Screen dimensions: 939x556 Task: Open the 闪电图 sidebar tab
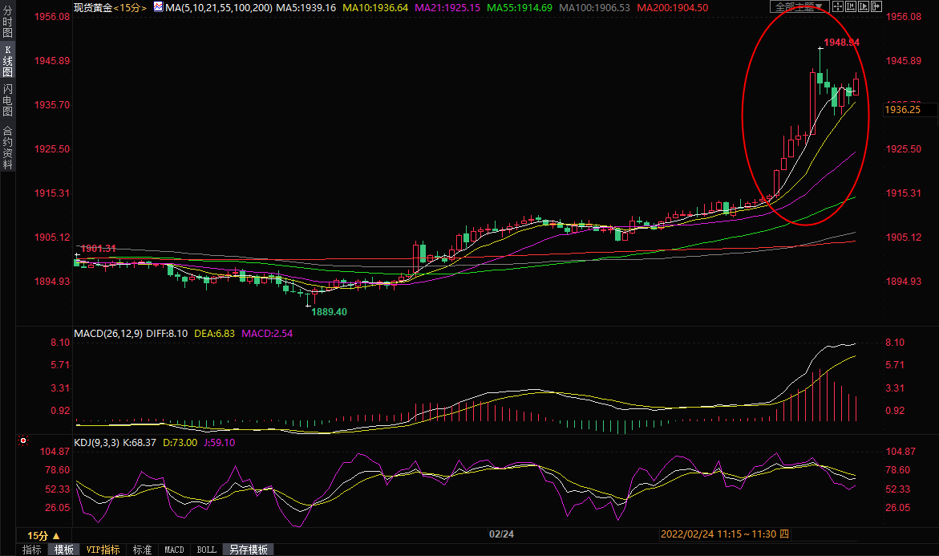pyautogui.click(x=7, y=100)
